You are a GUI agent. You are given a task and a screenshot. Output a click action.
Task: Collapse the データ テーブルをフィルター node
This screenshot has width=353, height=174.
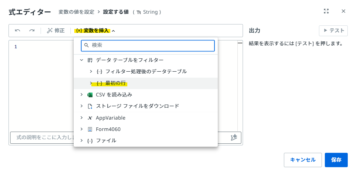click(82, 60)
